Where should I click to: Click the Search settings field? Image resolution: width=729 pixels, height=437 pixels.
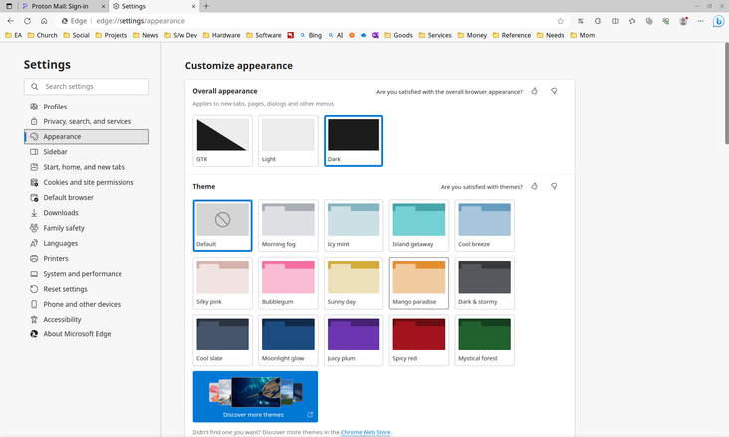[x=87, y=86]
